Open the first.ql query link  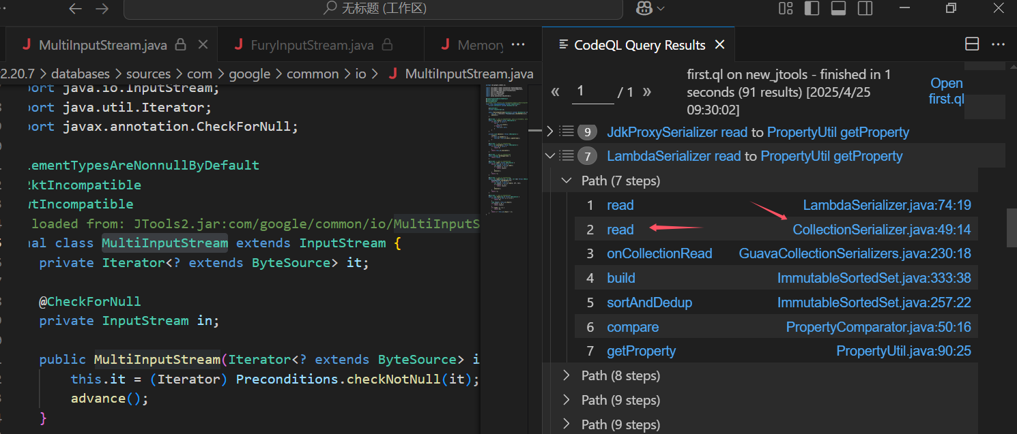[x=946, y=91]
